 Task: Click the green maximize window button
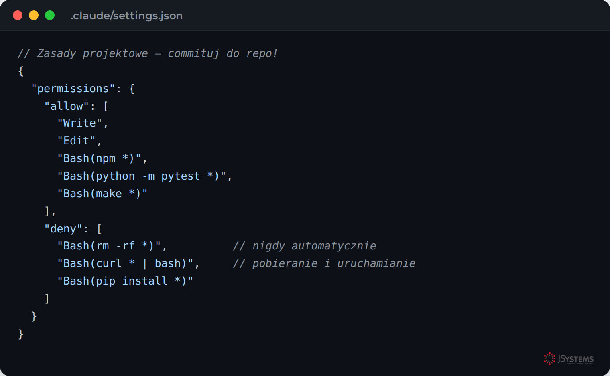(50, 15)
